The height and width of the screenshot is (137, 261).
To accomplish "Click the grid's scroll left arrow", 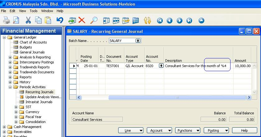I will 79,98.
